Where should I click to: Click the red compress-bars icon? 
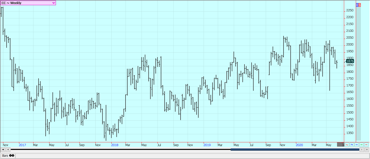(366, 145)
